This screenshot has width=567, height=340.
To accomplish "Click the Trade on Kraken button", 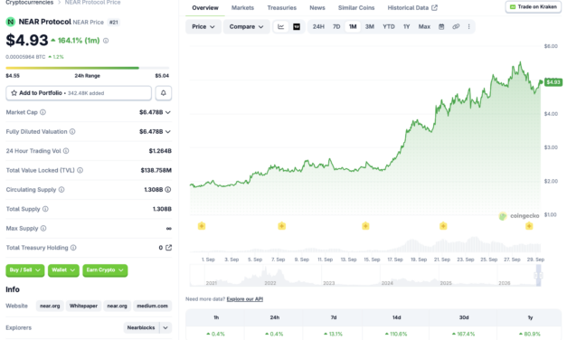I will click(534, 7).
